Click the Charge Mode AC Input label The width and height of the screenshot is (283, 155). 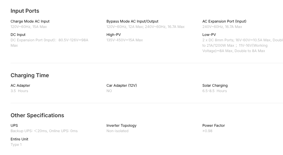(x=30, y=21)
